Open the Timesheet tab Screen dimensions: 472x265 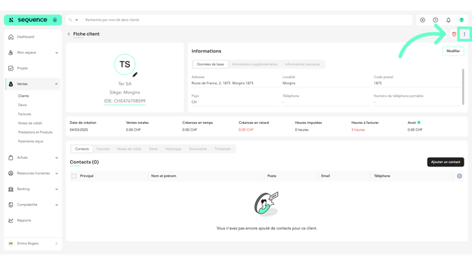222,149
